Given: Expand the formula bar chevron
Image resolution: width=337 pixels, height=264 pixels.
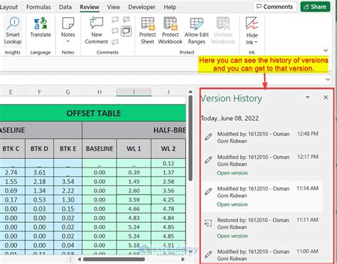Looking at the screenshot, I should [328, 79].
